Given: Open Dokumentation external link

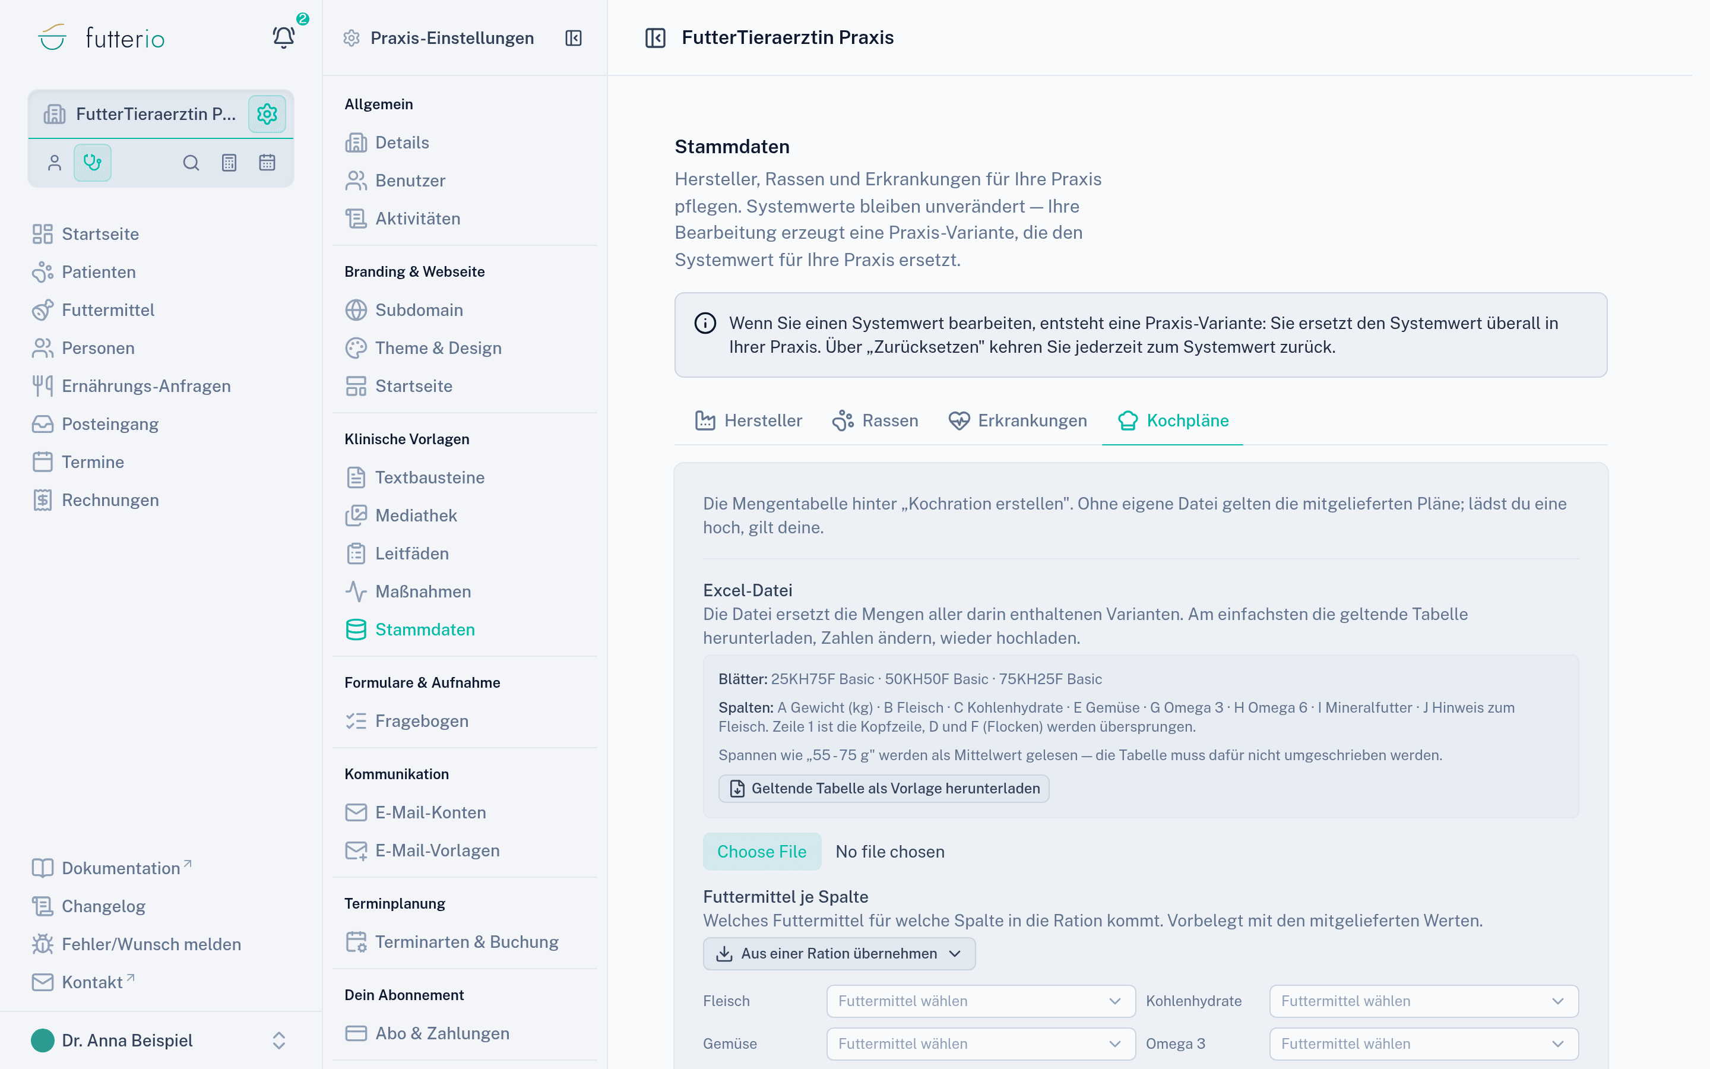Looking at the screenshot, I should (112, 868).
